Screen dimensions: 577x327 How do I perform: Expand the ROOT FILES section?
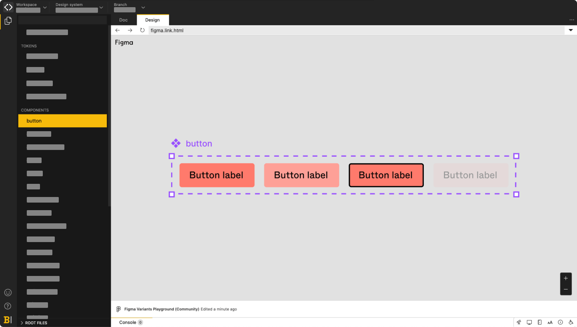click(36, 323)
